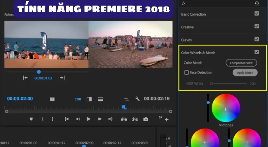Select the Side by Side view icon
This screenshot has height=147, width=268.
pyautogui.click(x=78, y=99)
